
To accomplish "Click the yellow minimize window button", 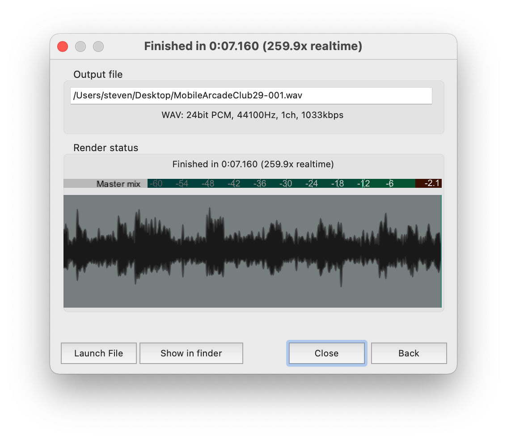I will tap(80, 47).
